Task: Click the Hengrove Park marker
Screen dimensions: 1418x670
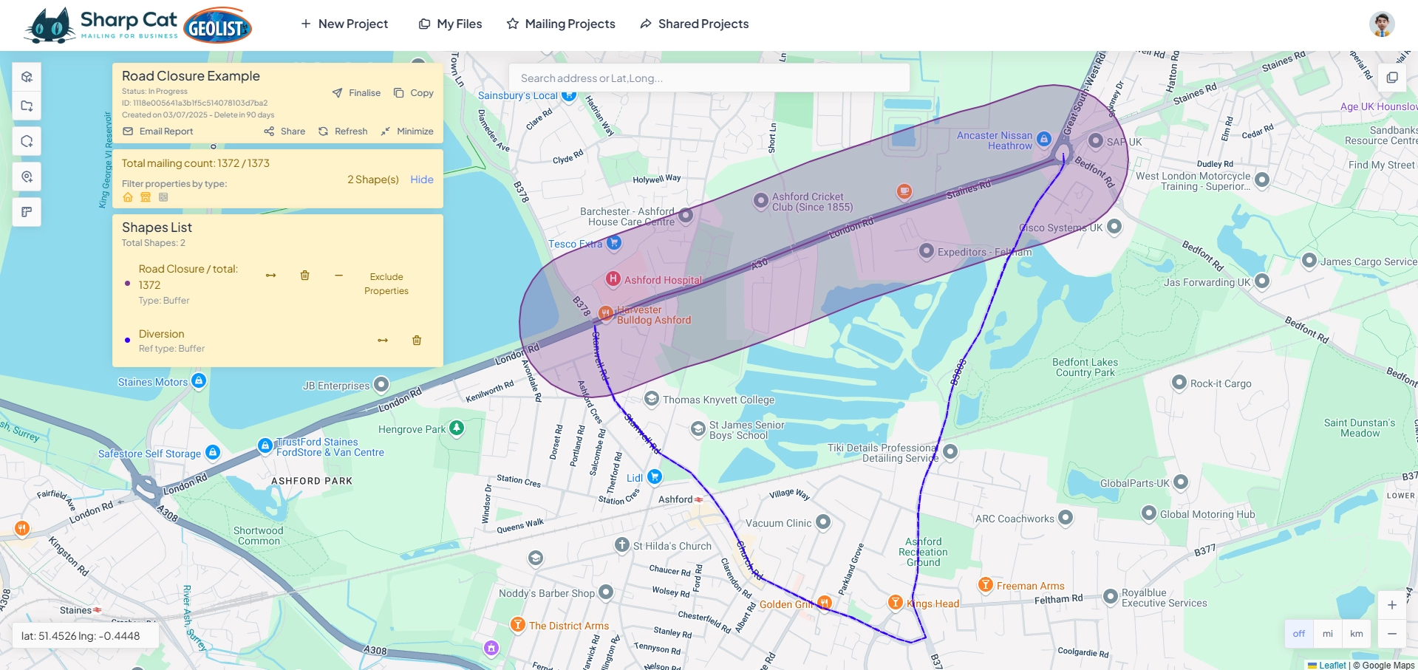Action: coord(457,428)
